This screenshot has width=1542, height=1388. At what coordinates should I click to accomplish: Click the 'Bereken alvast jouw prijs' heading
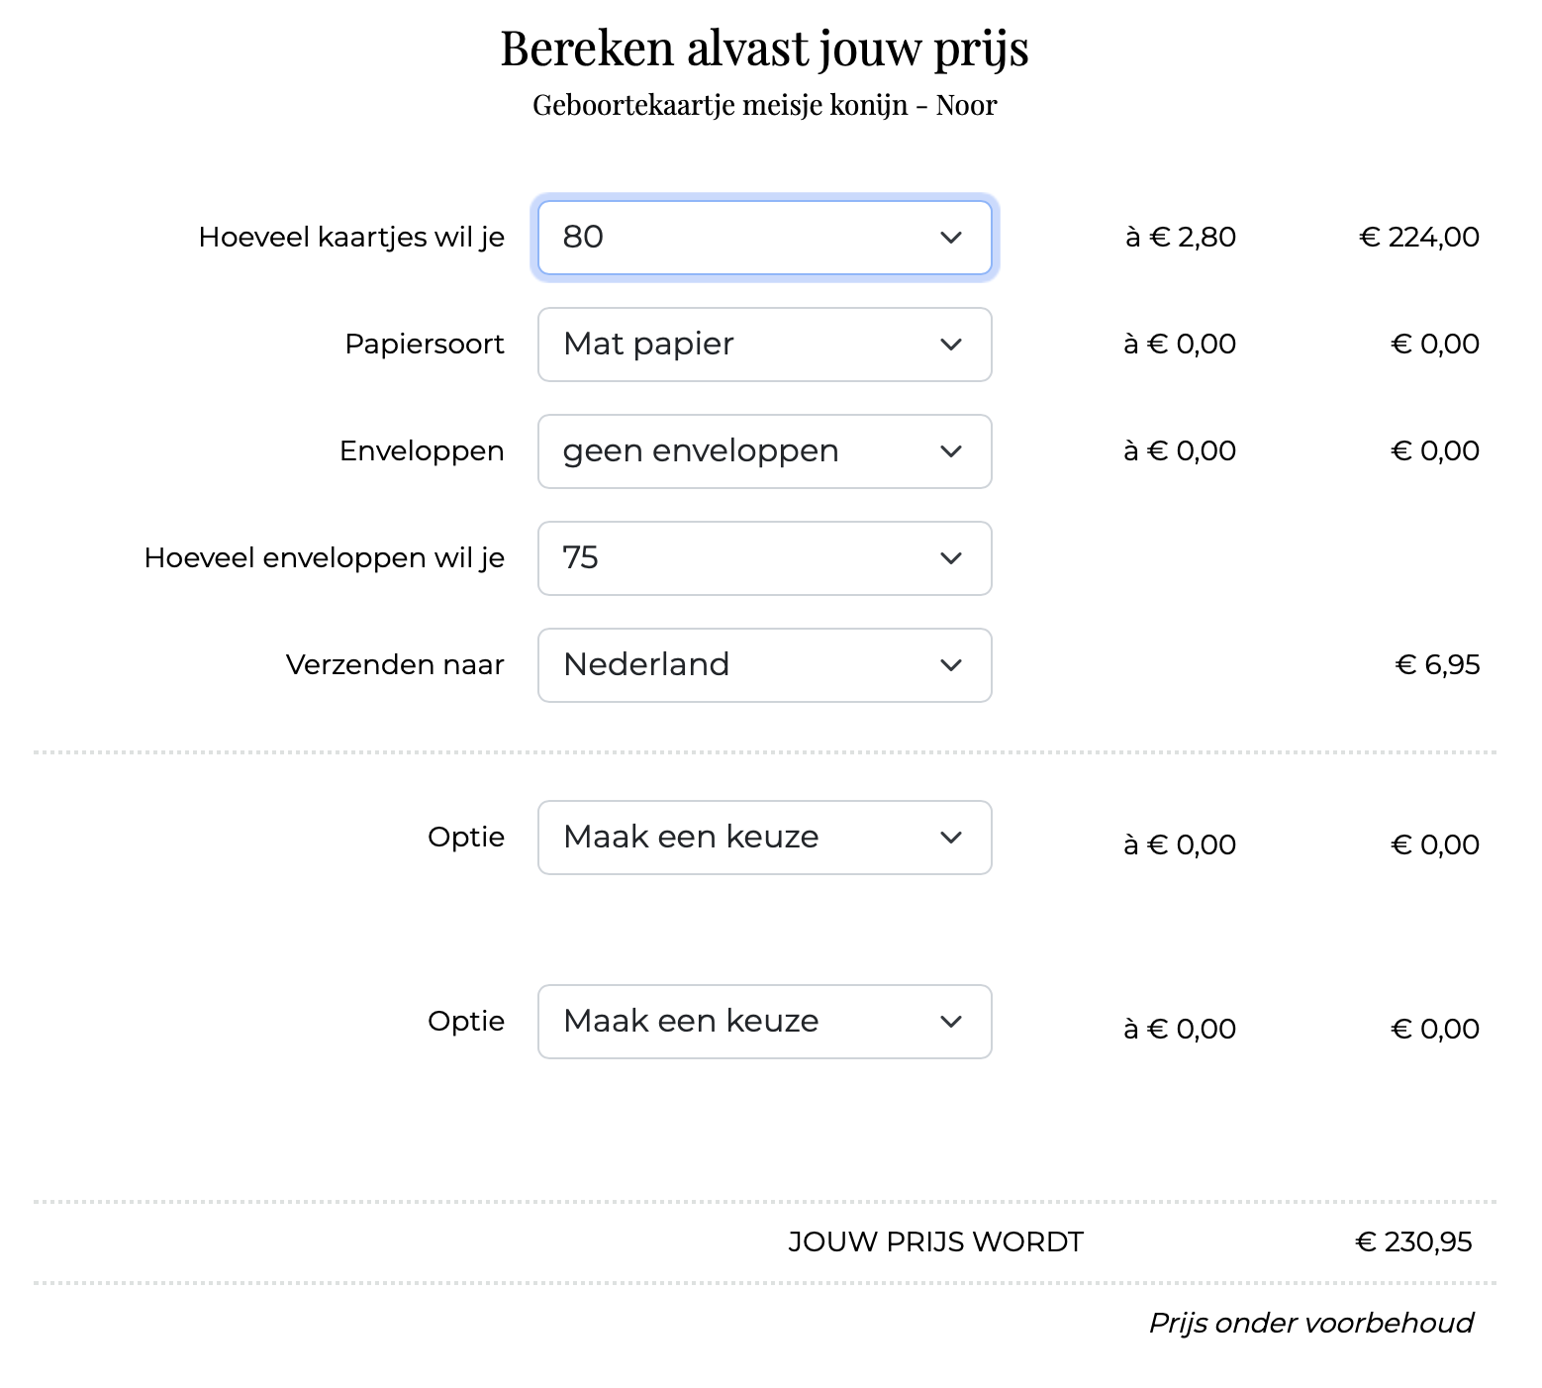[x=764, y=48]
